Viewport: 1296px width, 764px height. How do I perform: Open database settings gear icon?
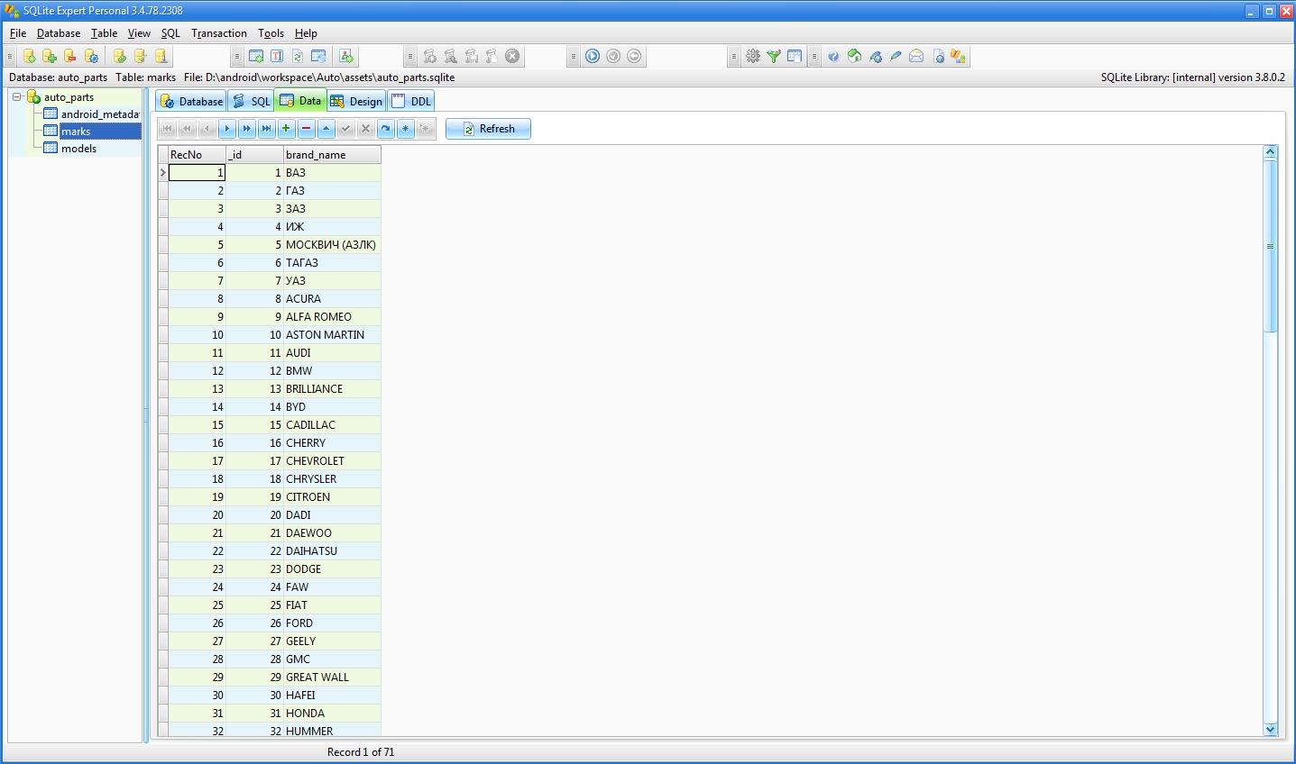91,56
